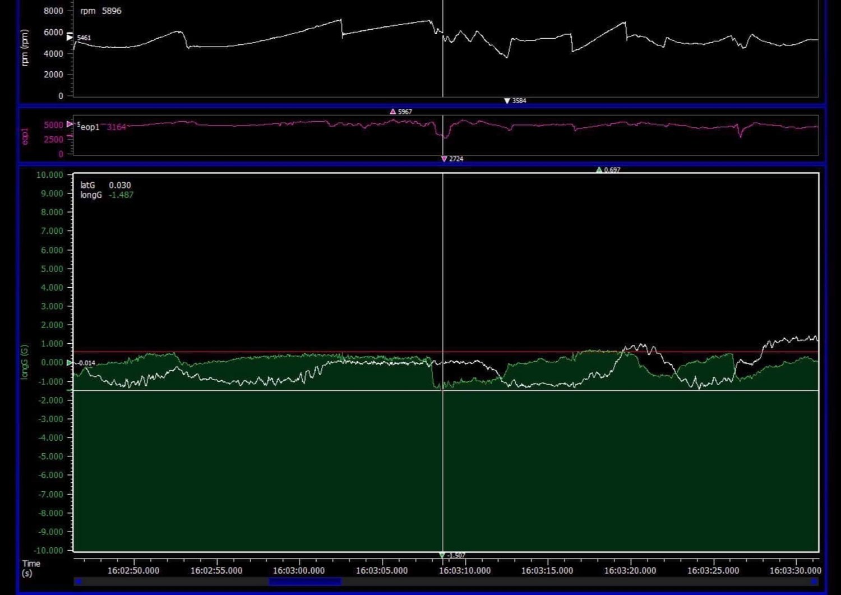Image resolution: width=841 pixels, height=595 pixels.
Task: Click the blue thumb in the time scrollbar
Action: [305, 582]
